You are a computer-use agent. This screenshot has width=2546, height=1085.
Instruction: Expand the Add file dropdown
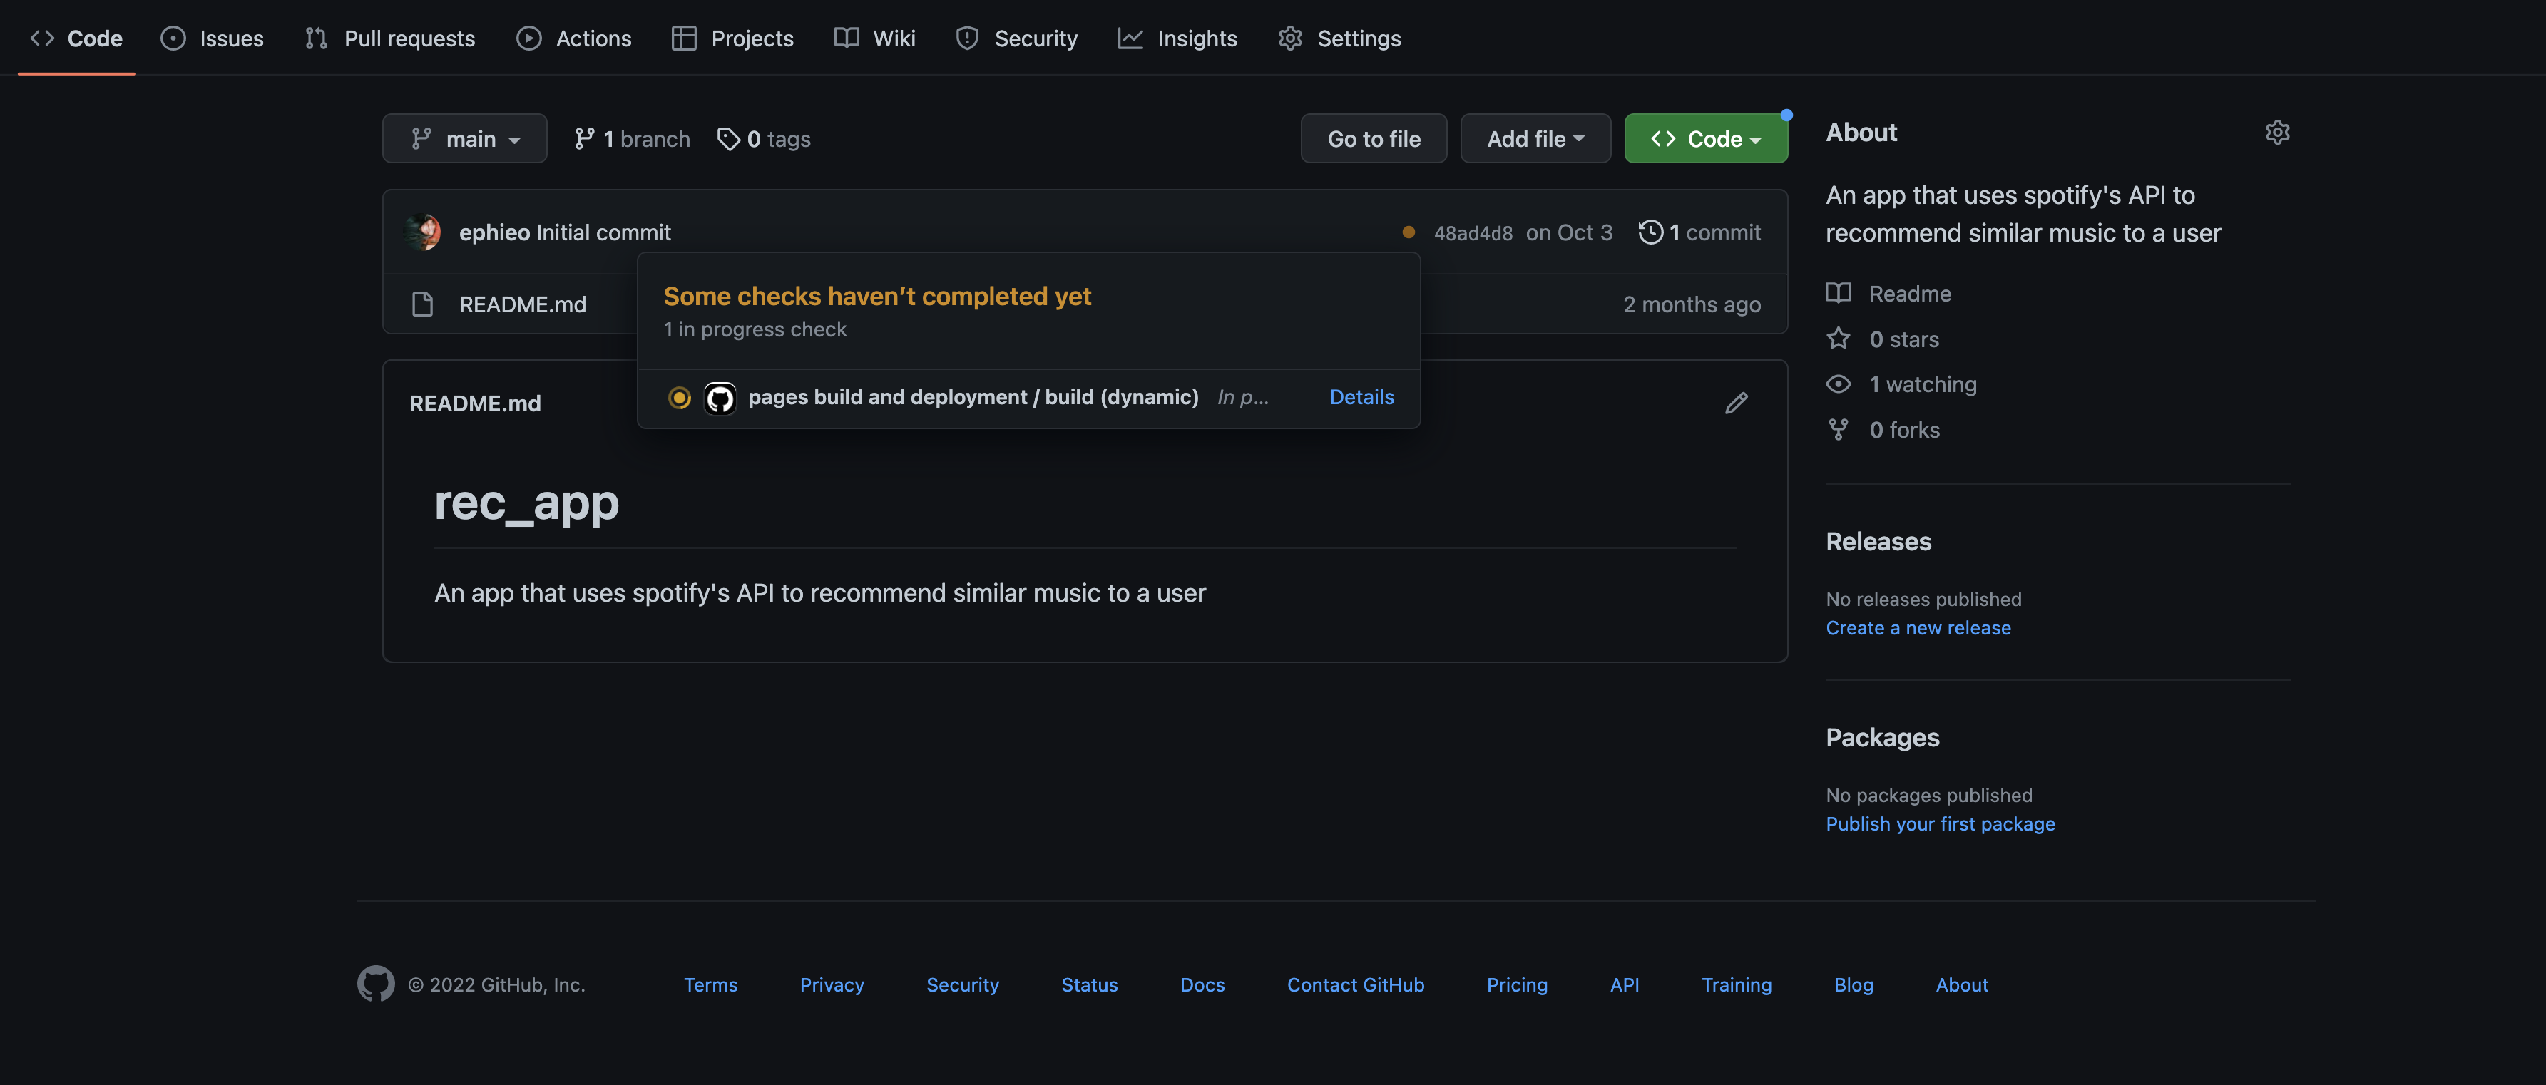click(x=1536, y=138)
